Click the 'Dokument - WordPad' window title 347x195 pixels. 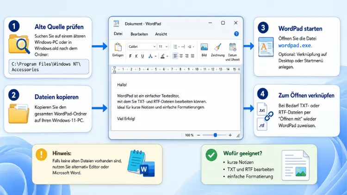click(143, 24)
